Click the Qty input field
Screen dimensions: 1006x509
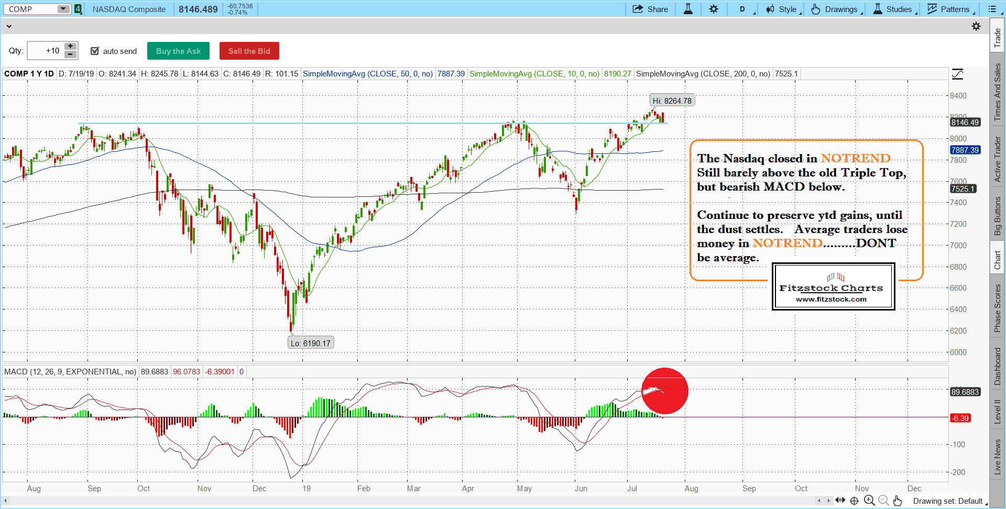tap(45, 51)
